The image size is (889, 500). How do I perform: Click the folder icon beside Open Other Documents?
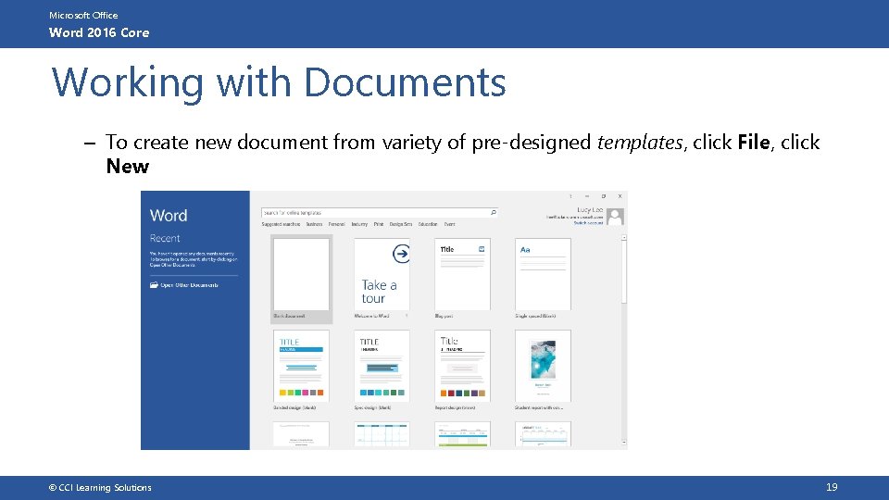click(154, 285)
